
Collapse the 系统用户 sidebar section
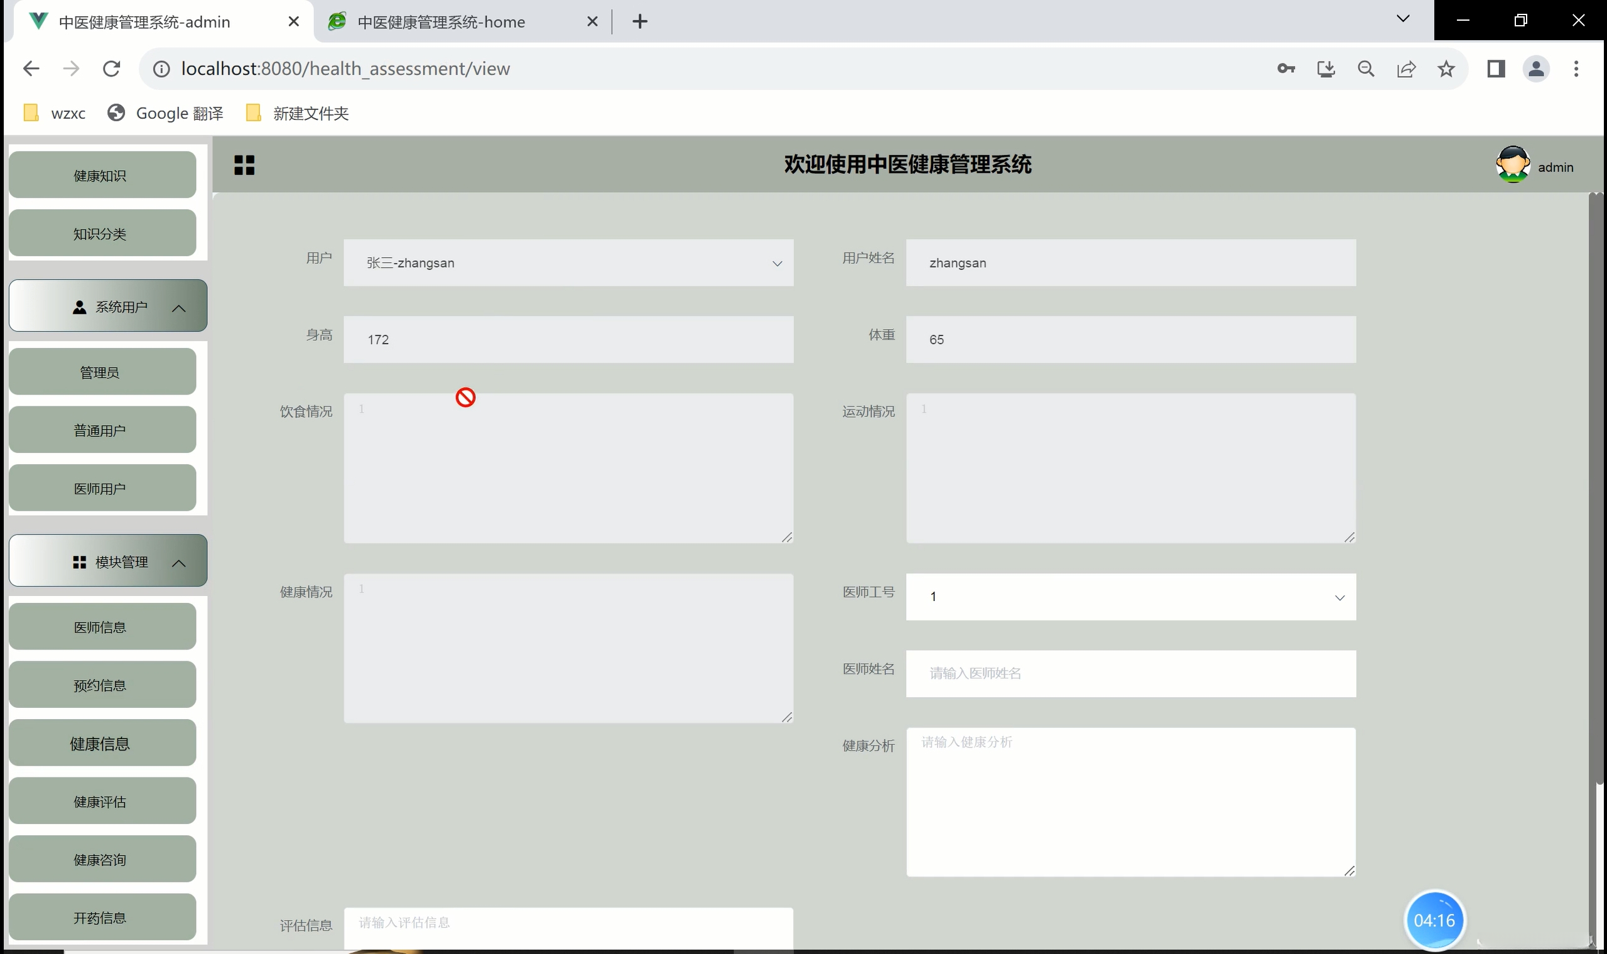click(x=108, y=306)
